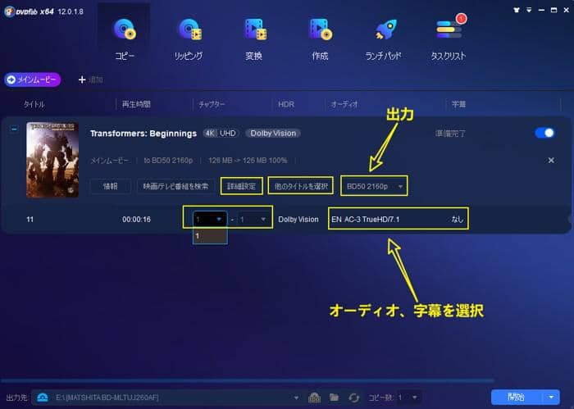574x409 pixels.
Task: Click the 詳細設定 advanced settings button
Action: click(242, 186)
